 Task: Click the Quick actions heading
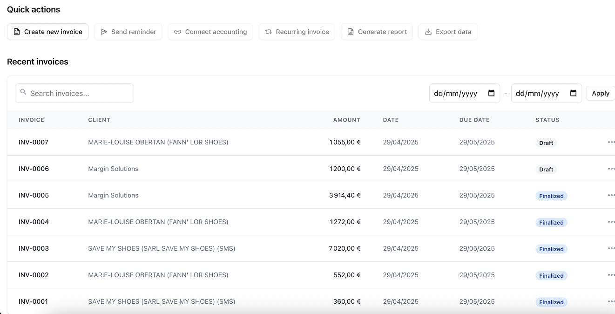click(x=34, y=9)
